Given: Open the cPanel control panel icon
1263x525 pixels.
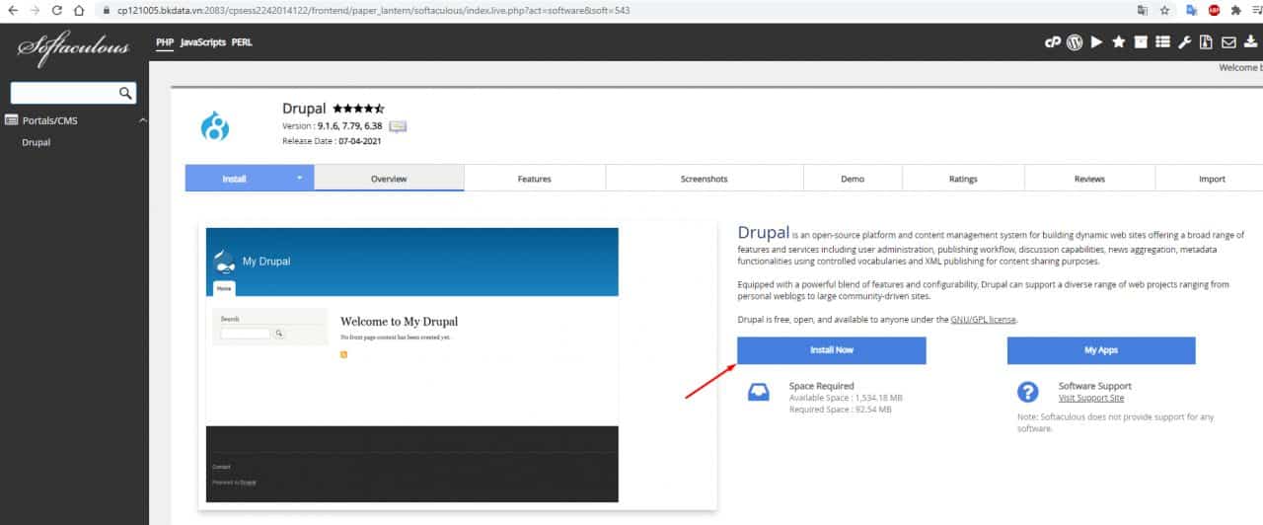Looking at the screenshot, I should coord(1054,42).
